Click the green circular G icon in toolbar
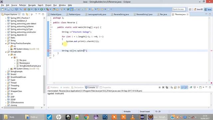Image resolution: width=213 pixels, height=120 pixels. (x=29, y=9)
